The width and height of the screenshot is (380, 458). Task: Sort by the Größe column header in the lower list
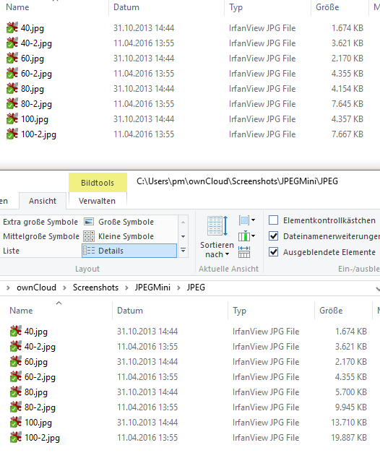[331, 310]
